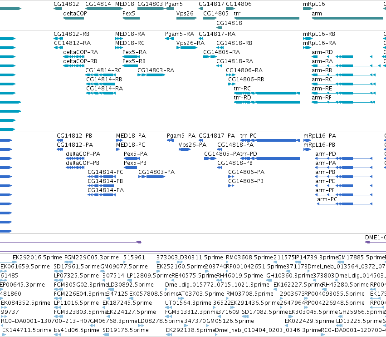Select transcript CG14812-RB
Screen dimensions: 386x337
coord(59,39)
